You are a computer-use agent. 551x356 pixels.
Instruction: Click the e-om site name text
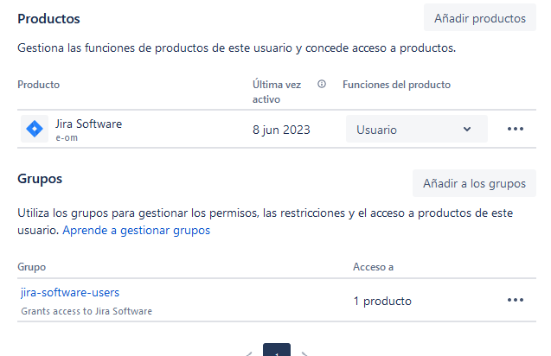[67, 137]
